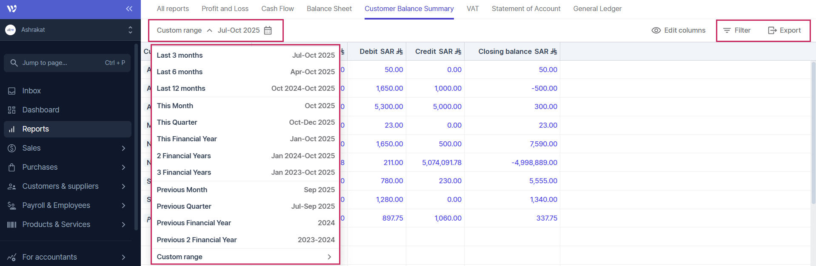
Task: Open the General Ledger tab
Action: pos(597,9)
